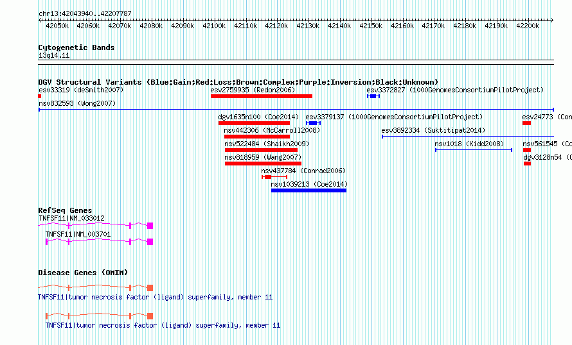Click the 42150k ruler tick label
The width and height of the screenshot is (572, 345).
coord(371,26)
